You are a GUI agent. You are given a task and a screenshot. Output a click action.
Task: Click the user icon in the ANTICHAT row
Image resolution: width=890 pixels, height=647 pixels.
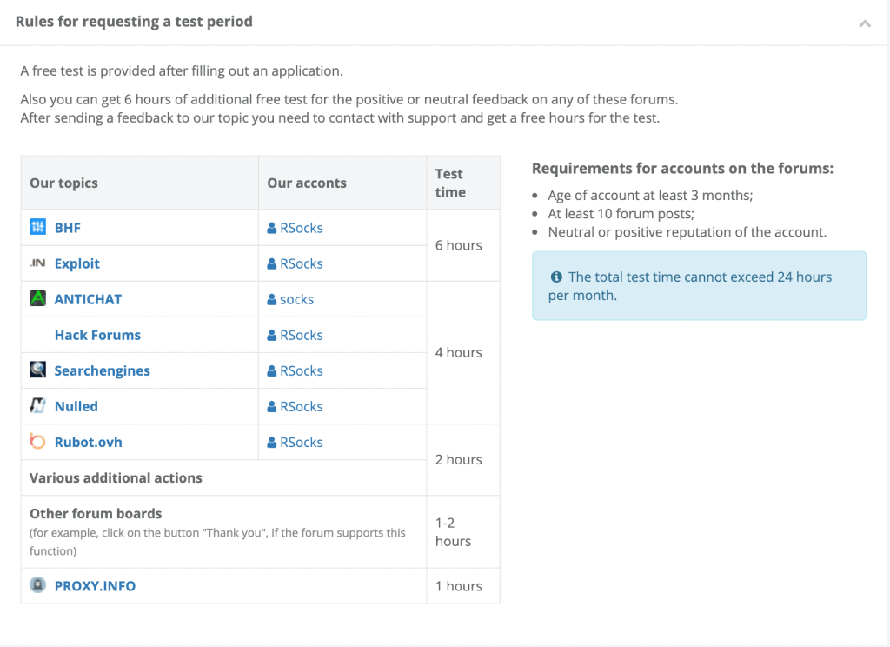pyautogui.click(x=272, y=299)
